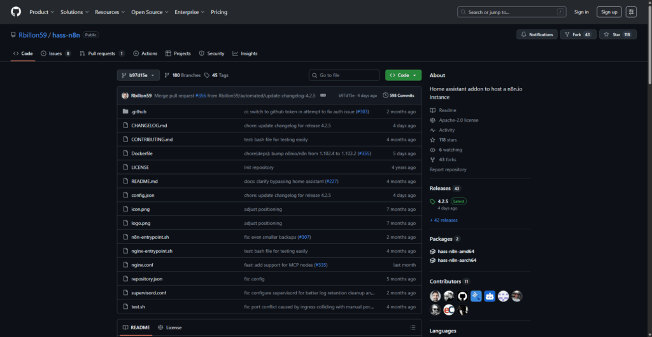Image resolution: width=652 pixels, height=337 pixels.
Task: Switch to the Security tab
Action: tap(211, 54)
